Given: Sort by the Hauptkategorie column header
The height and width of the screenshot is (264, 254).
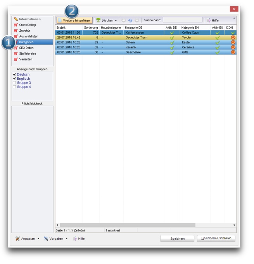Looking at the screenshot, I should click(111, 27).
